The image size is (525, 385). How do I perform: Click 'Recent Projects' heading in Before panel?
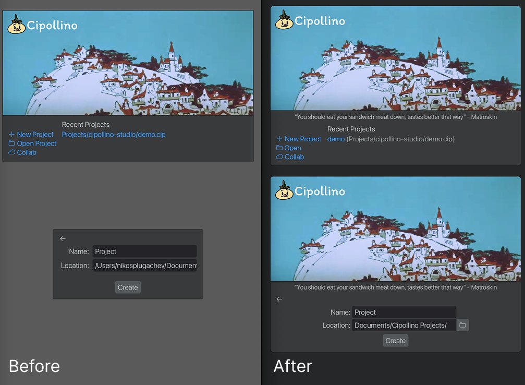click(x=86, y=125)
